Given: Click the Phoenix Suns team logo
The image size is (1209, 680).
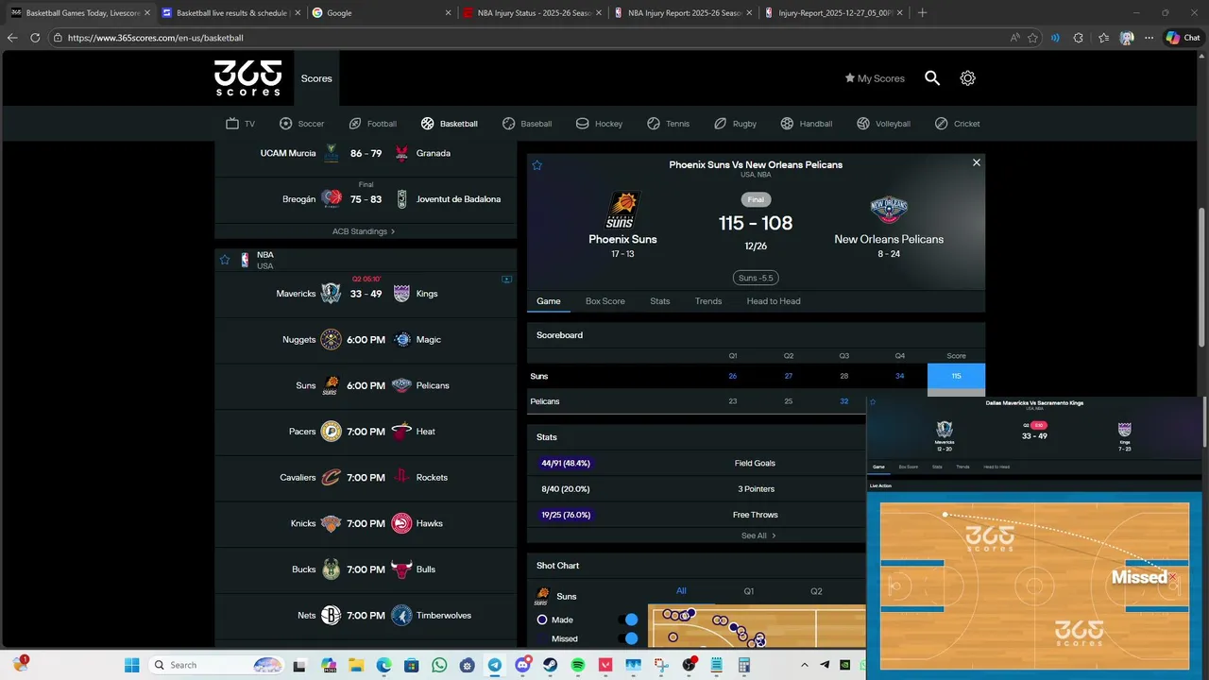Looking at the screenshot, I should [x=622, y=210].
